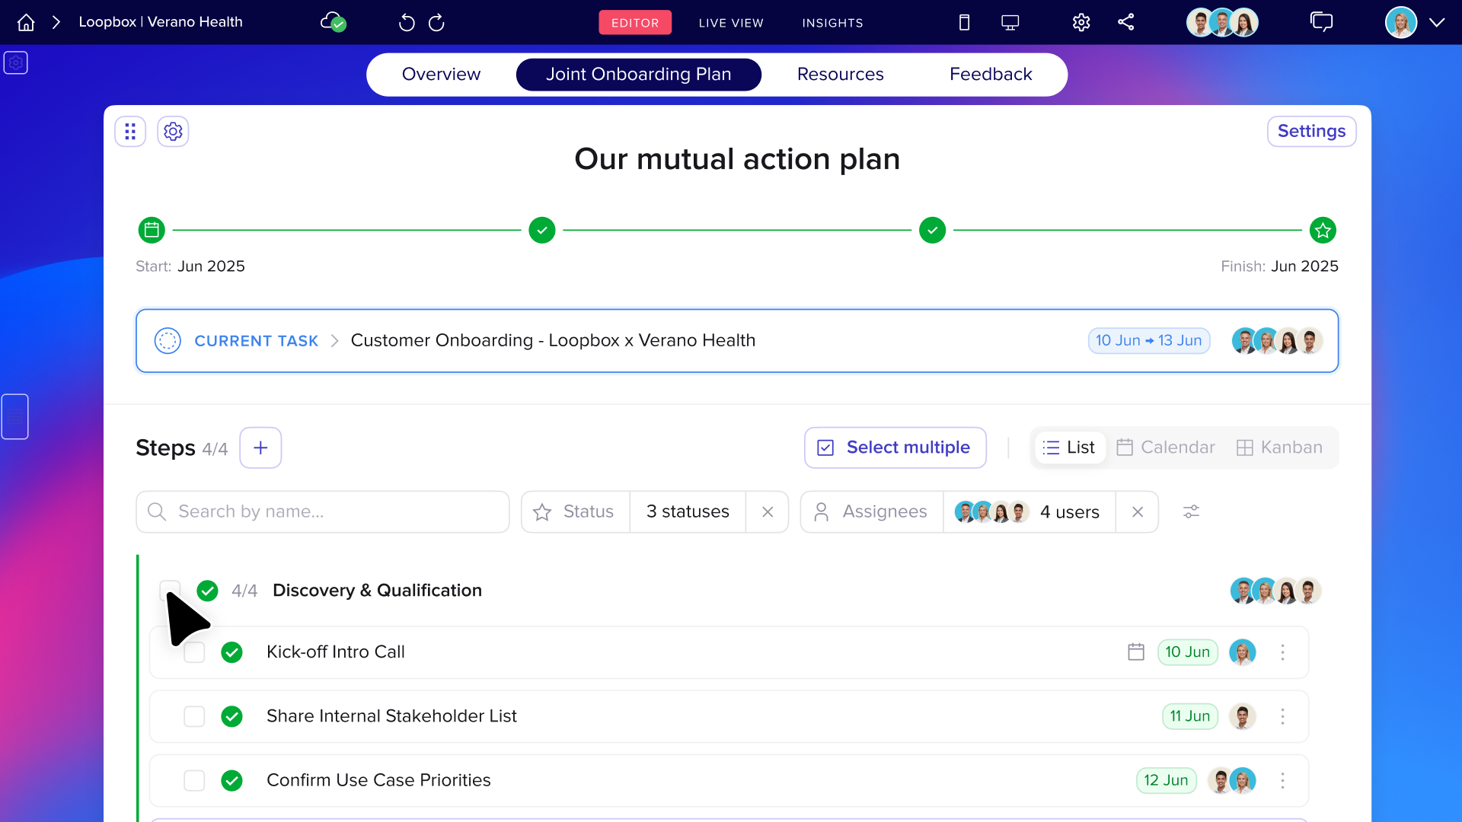
Task: Click the undo arrow icon
Action: pos(407,23)
